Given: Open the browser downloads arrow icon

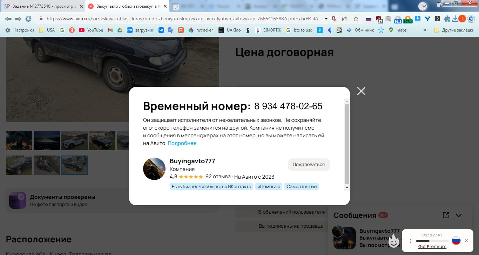Looking at the screenshot, I should click(455, 19).
